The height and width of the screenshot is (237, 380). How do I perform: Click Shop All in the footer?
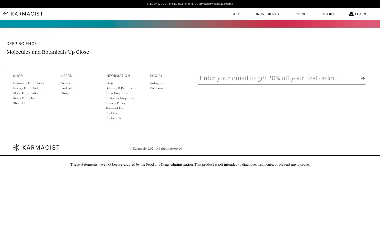(x=19, y=103)
